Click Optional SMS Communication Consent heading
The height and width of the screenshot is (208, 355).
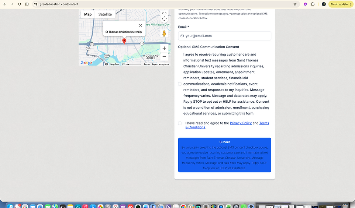(x=208, y=47)
